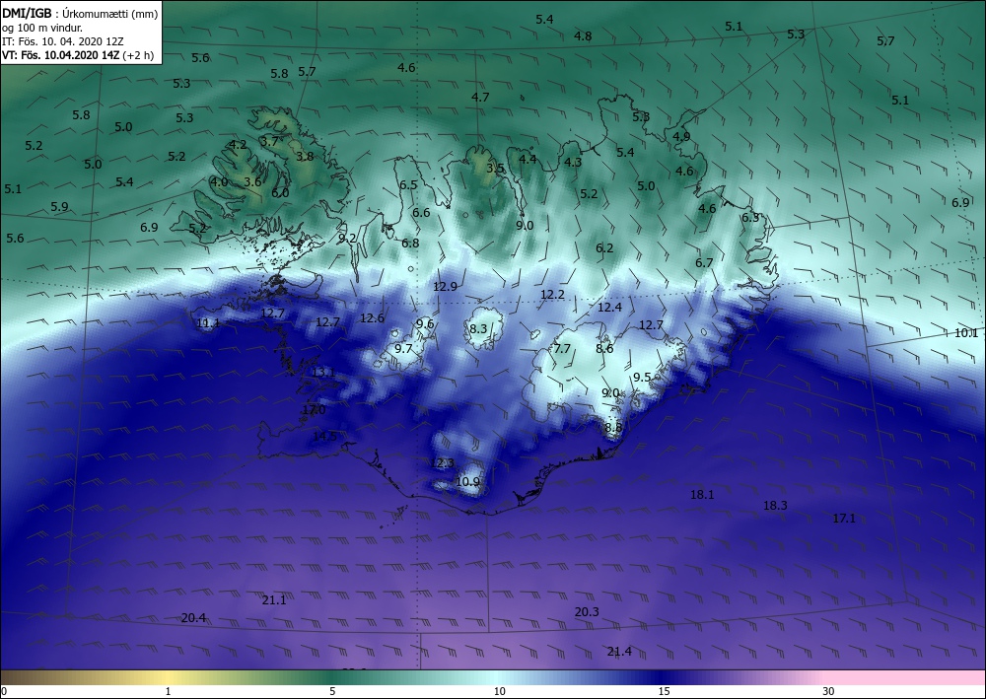The image size is (986, 699).
Task: Click the 4.0 value on the map
Action: [219, 181]
